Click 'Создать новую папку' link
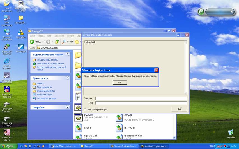The width and height of the screenshot is (239, 149). coord(47,60)
